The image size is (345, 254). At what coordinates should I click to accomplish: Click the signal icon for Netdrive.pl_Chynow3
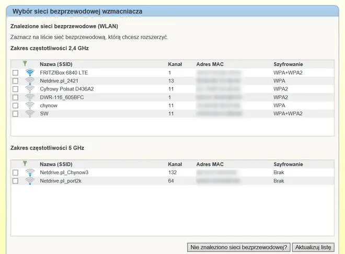[30, 172]
